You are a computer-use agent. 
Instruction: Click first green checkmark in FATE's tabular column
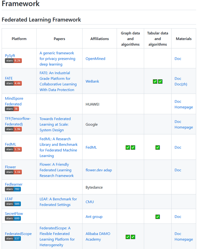[x=155, y=82]
